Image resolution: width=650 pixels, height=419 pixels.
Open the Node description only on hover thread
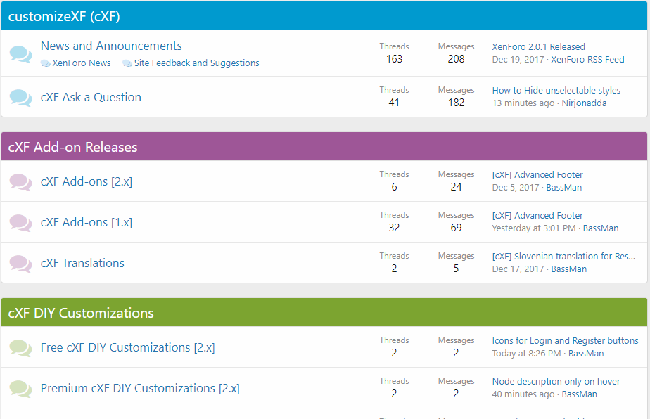tap(556, 382)
